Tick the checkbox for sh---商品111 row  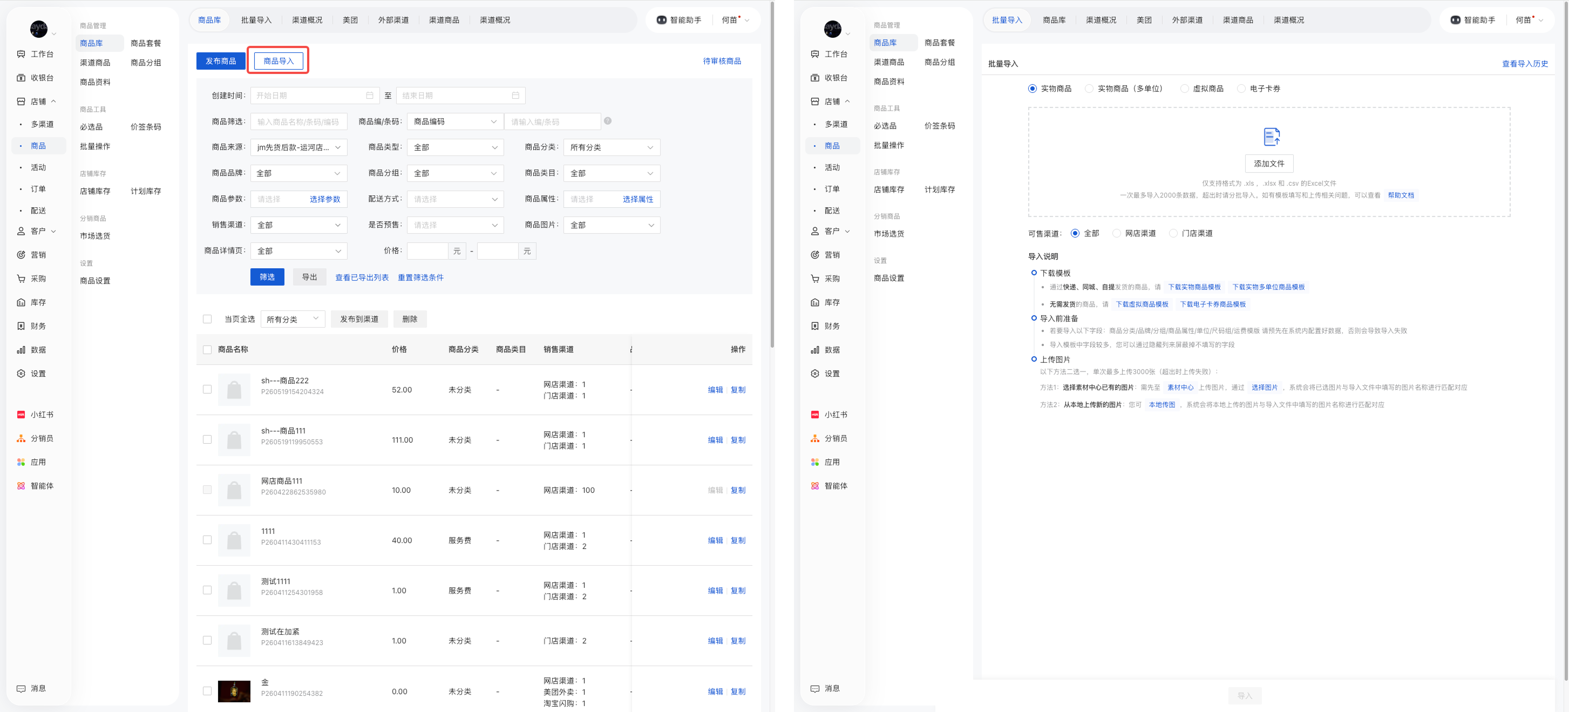coord(207,440)
